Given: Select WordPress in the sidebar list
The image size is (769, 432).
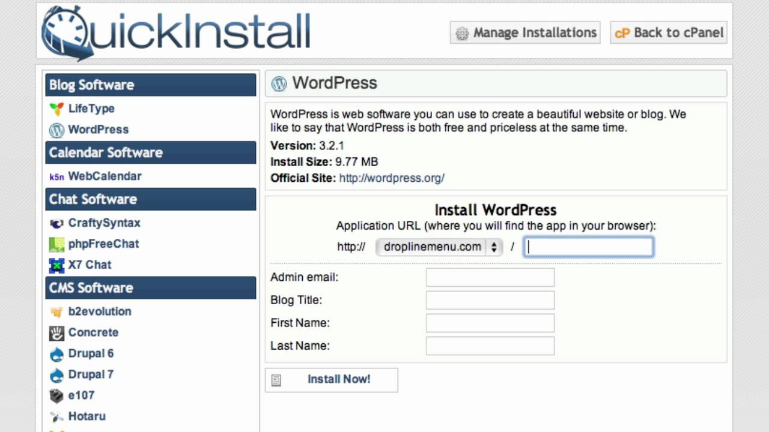Looking at the screenshot, I should pos(99,130).
